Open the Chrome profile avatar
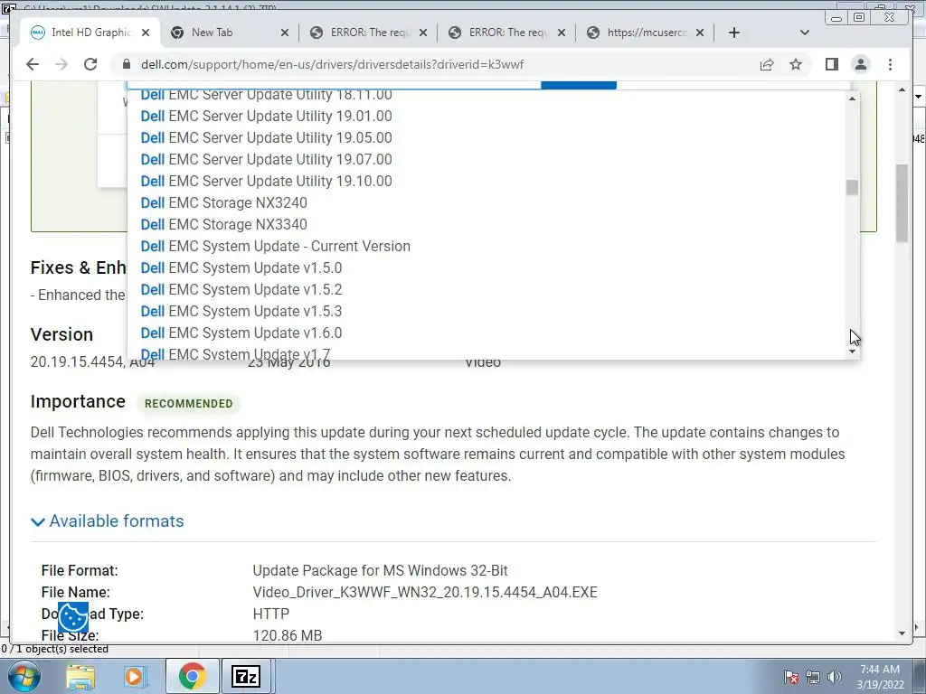This screenshot has height=694, width=926. (861, 64)
